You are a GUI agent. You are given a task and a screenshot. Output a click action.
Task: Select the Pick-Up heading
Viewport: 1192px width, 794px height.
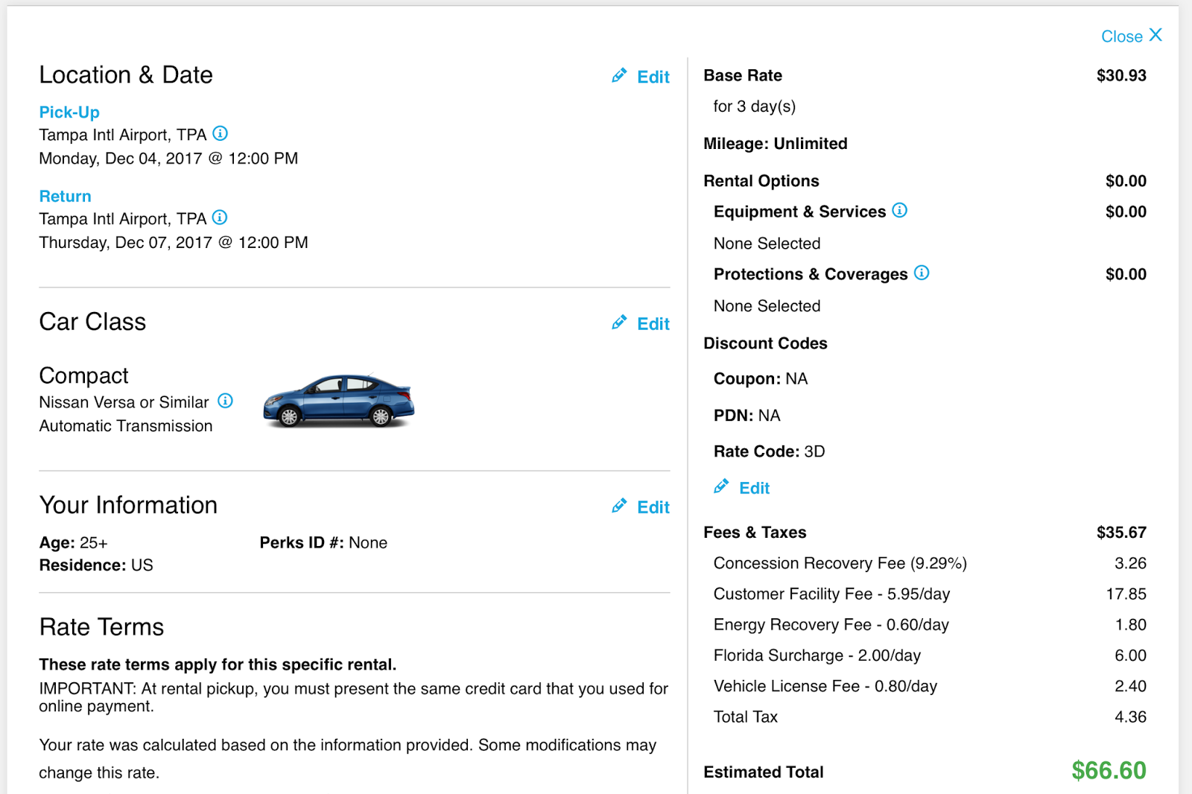69,112
